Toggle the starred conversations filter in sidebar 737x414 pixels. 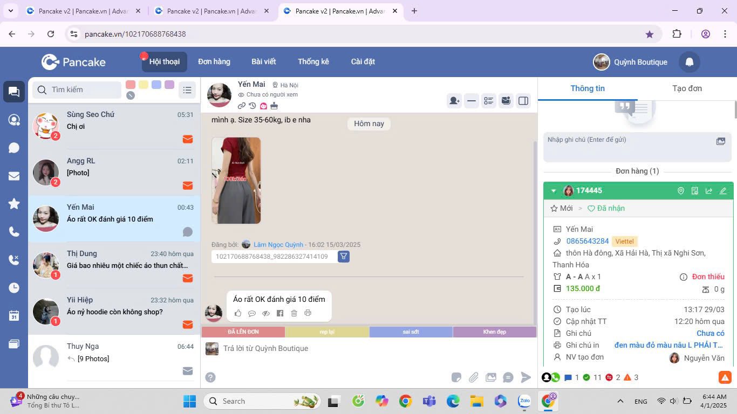point(14,204)
